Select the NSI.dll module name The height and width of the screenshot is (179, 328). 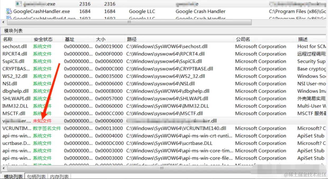[10, 84]
